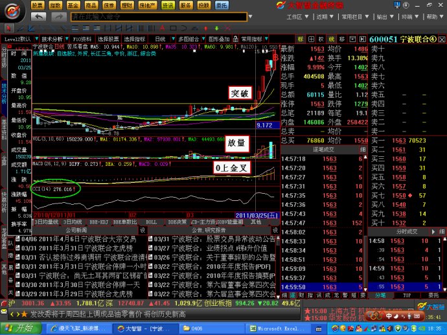The height and width of the screenshot is (335, 447).
Task: Click the 选择股票 button
Action: pos(108,39)
